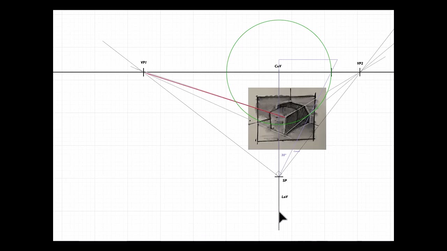Click the VP2 vanishing point label

coord(360,63)
